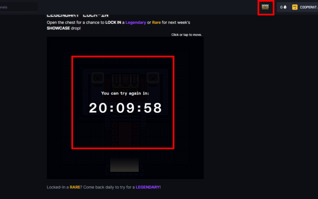Click the yellow RARE text at bottom
Viewport: 318px width, 199px height.
coord(75,187)
